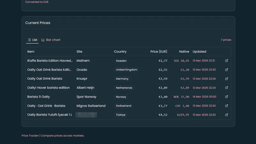
Task: Click the 13 Mar 2026 22:31 timestamp
Action: pyautogui.click(x=204, y=60)
